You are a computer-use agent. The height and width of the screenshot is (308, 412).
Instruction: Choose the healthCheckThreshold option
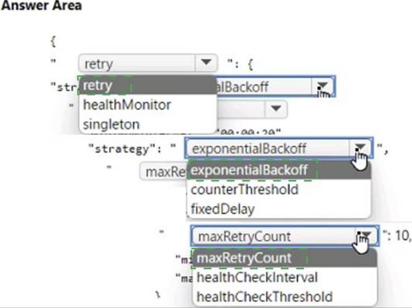pos(264,296)
